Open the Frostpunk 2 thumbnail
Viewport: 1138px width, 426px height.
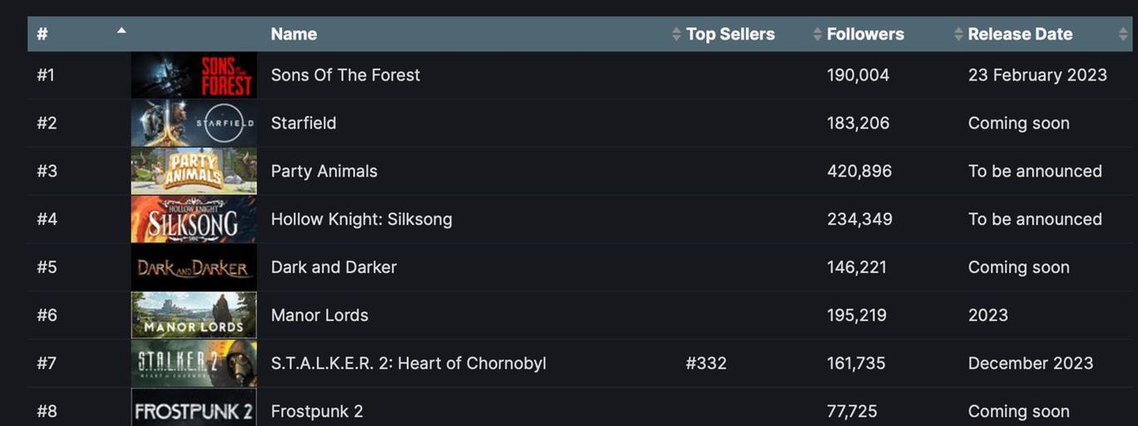point(194,408)
